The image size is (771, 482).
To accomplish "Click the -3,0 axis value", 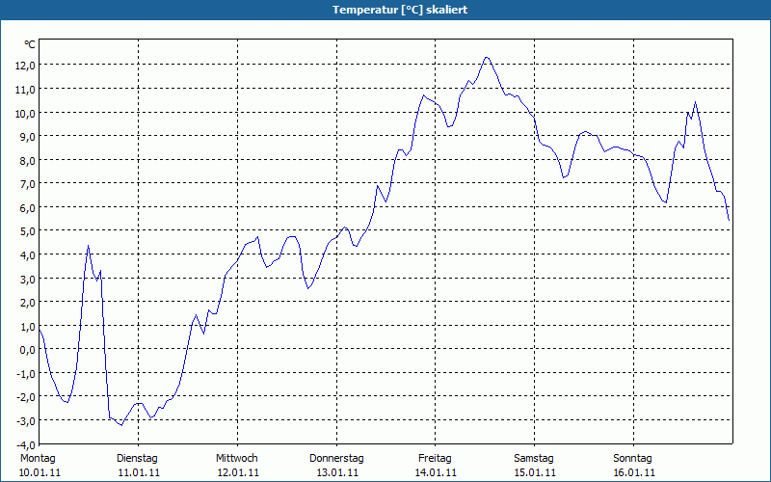I will 26,421.
